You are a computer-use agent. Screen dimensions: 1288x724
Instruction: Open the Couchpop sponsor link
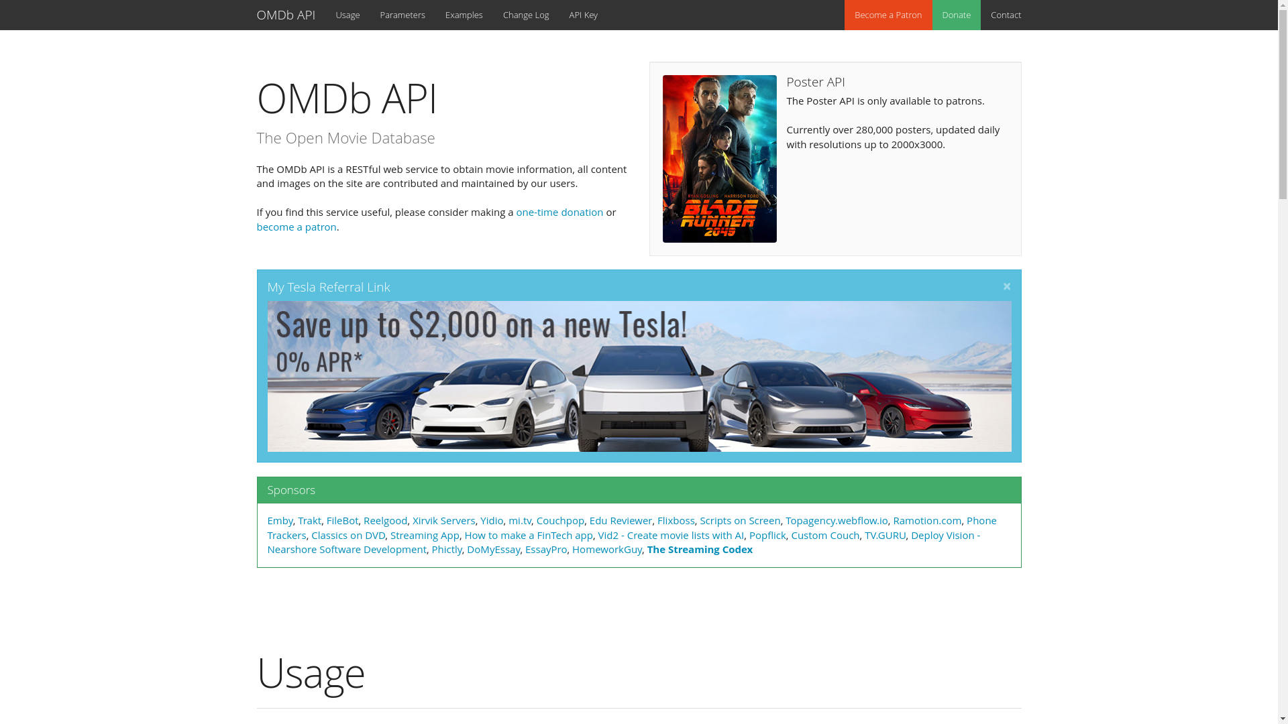(x=560, y=520)
